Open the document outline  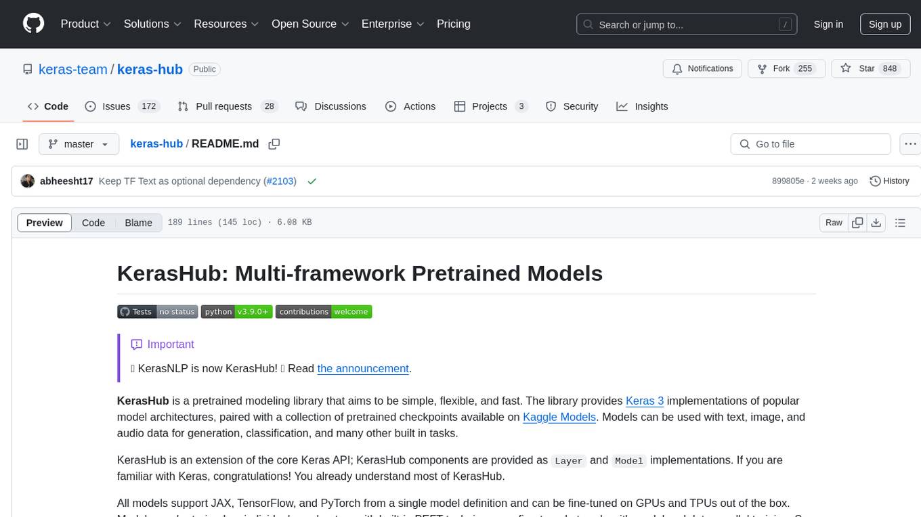click(900, 223)
